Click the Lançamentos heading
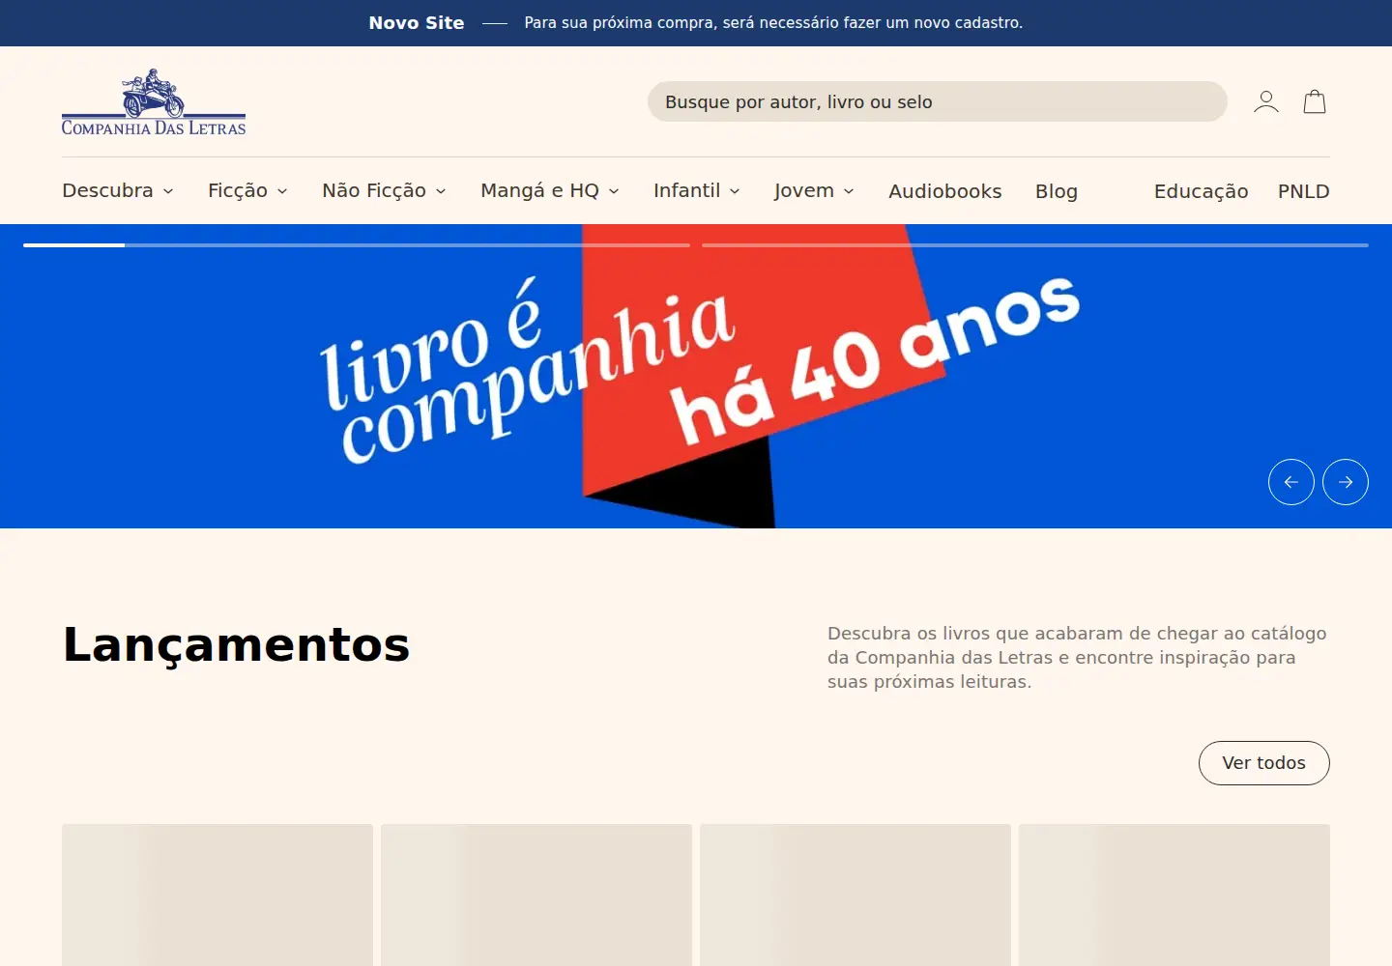This screenshot has height=966, width=1392. (236, 644)
